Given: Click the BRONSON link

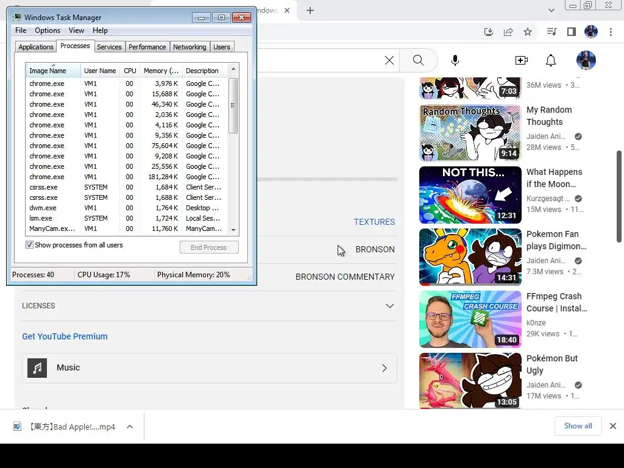Looking at the screenshot, I should click(x=375, y=249).
